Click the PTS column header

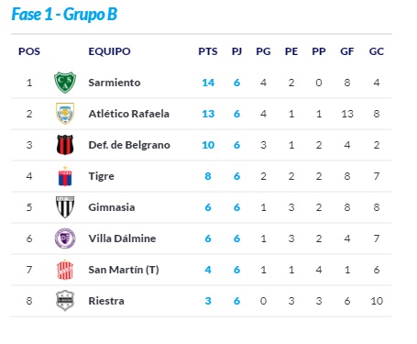(208, 51)
